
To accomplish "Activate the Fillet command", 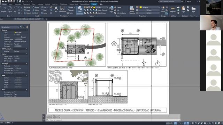I will (44, 10).
